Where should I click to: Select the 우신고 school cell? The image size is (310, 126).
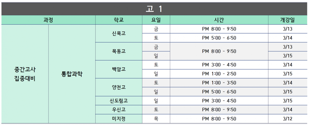pyautogui.click(x=119, y=110)
